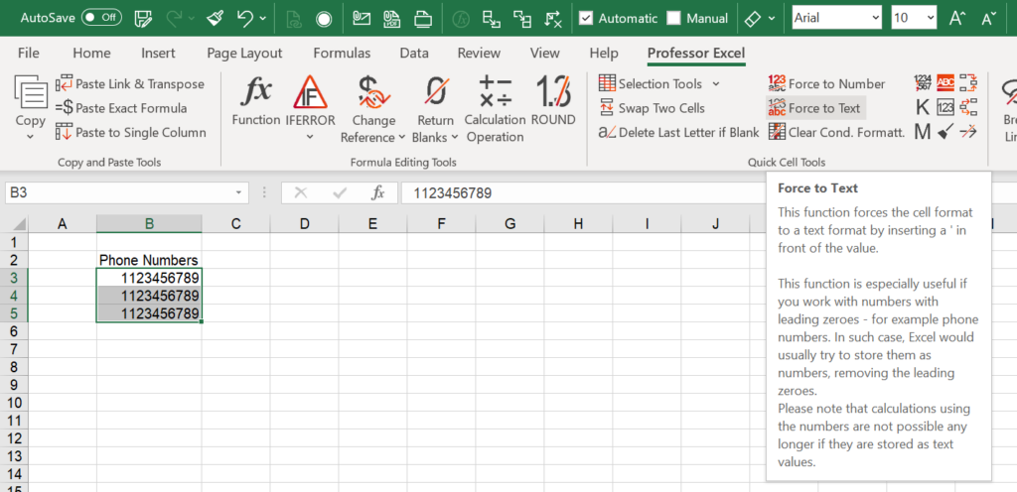Viewport: 1017px width, 492px height.
Task: Click Force to Number
Action: coord(826,84)
